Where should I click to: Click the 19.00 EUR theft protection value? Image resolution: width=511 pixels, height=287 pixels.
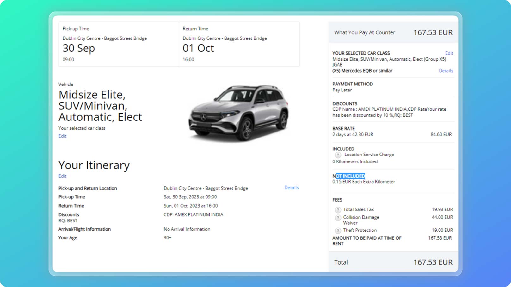click(x=442, y=230)
